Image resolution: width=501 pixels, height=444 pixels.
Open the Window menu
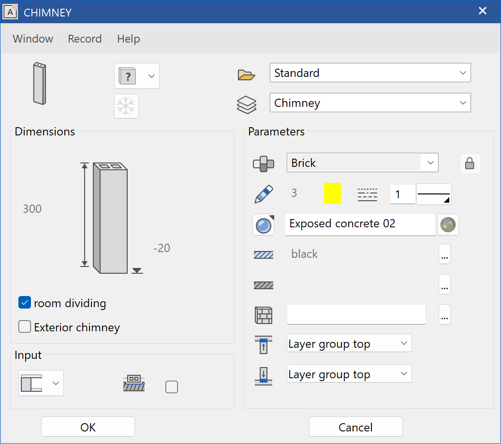33,39
